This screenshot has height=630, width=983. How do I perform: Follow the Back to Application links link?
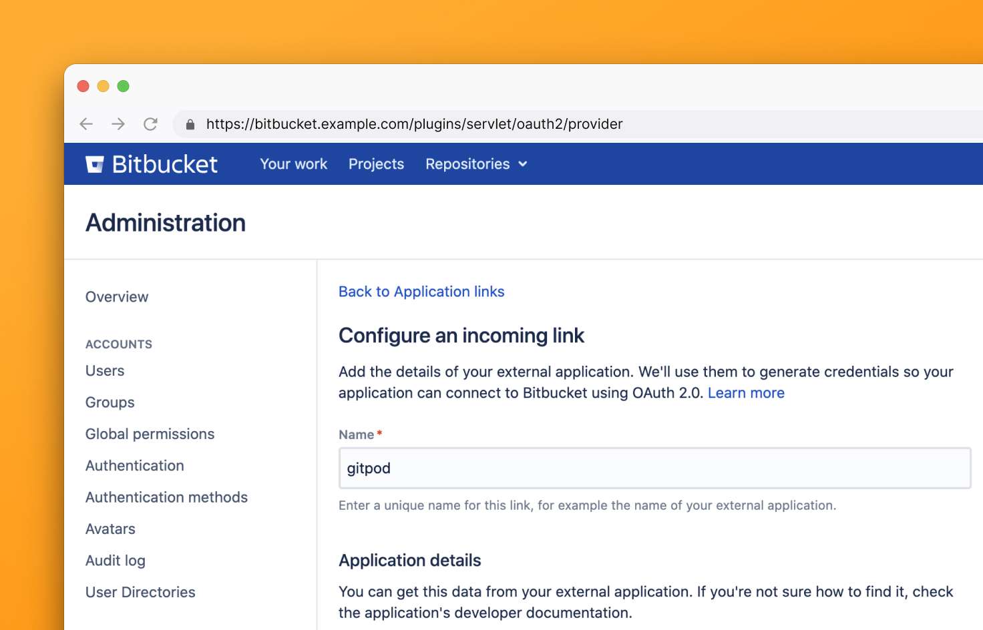(421, 292)
